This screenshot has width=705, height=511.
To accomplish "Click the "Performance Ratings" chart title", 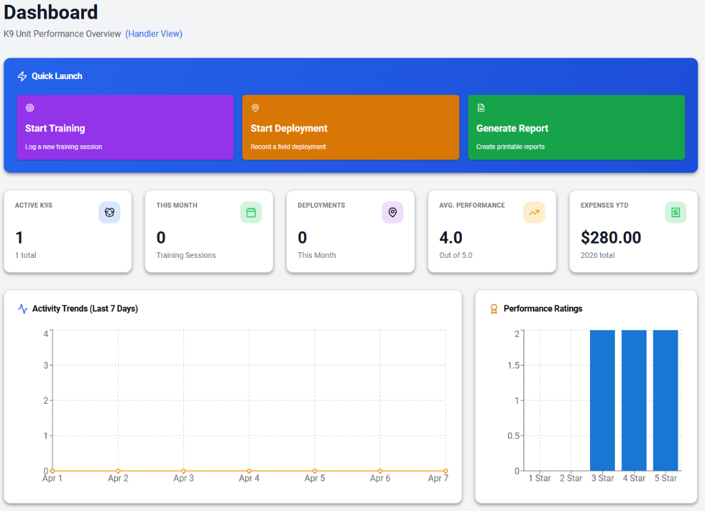I will (x=543, y=309).
